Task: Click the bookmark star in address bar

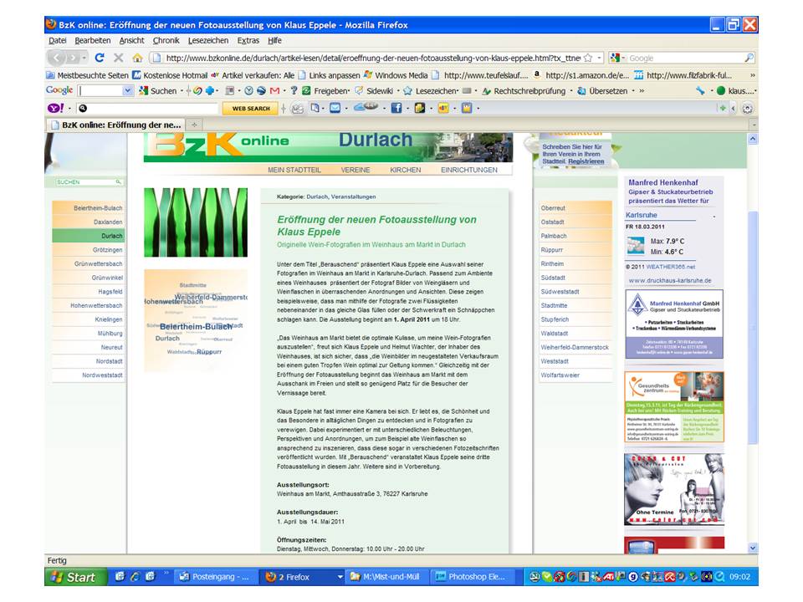Action: pos(588,58)
